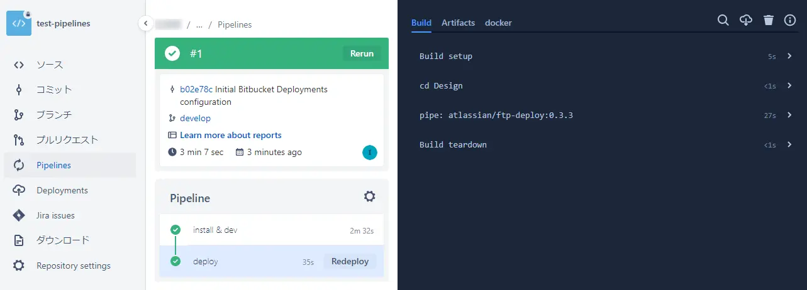Switch to the Artifacts tab
807x290 pixels.
coord(458,23)
